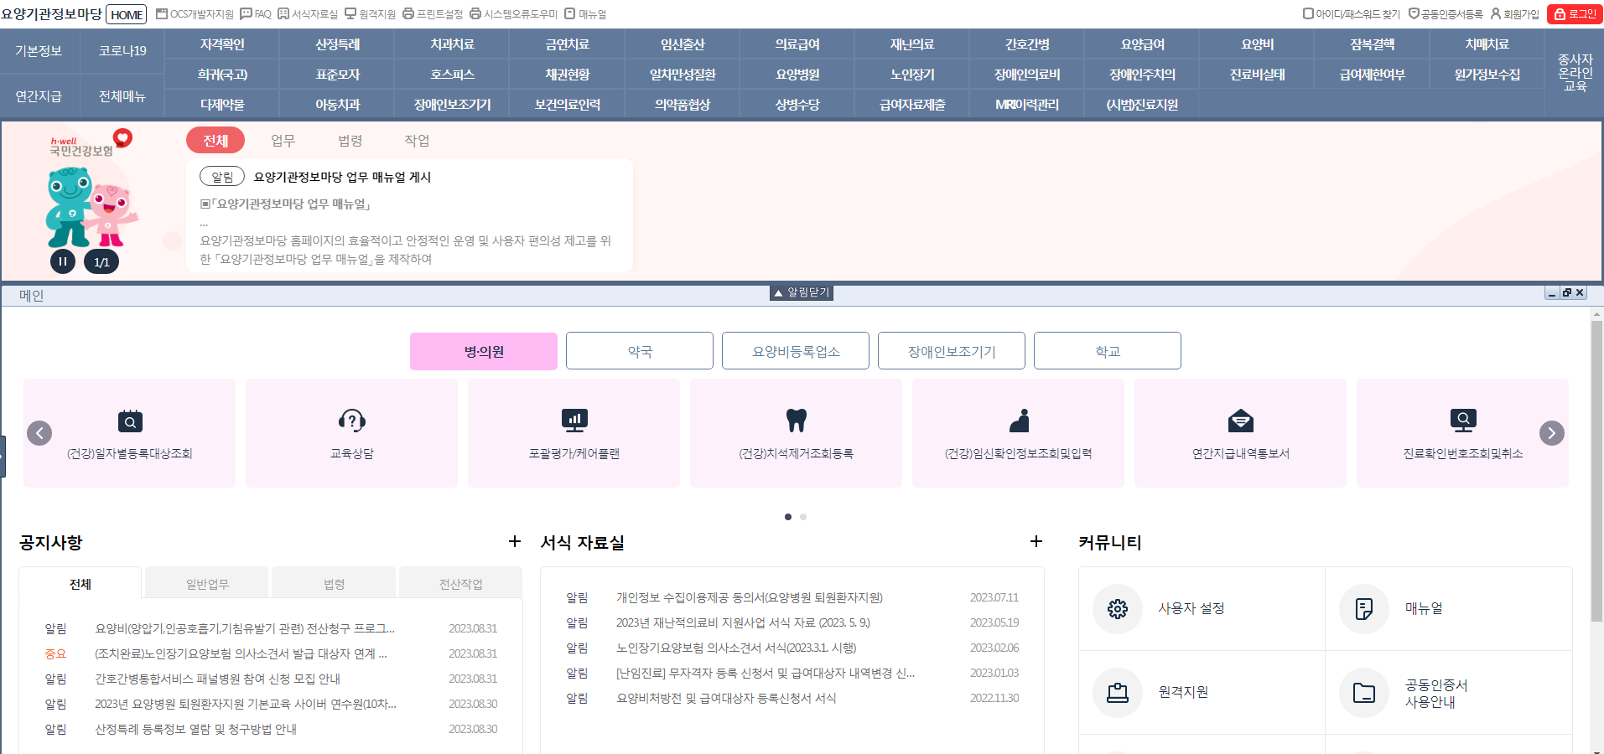Select the 작업 tab in the banner
The height and width of the screenshot is (754, 1604).
point(417,141)
